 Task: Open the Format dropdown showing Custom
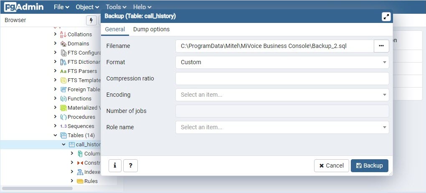click(x=282, y=62)
